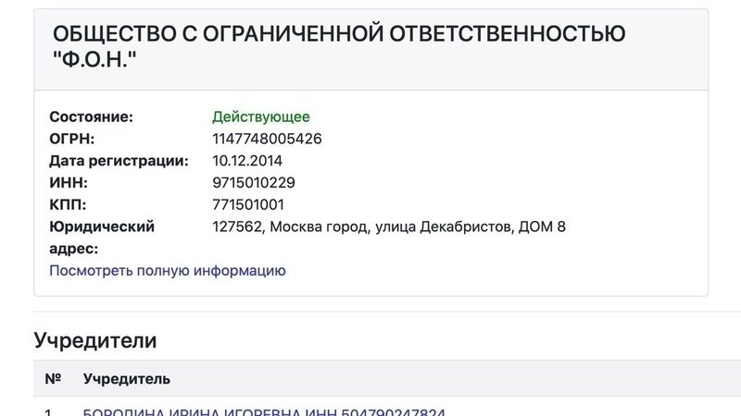Viewport: 741px width, 416px height.
Task: Select the registration date 10.12.2014
Action: pyautogui.click(x=247, y=161)
